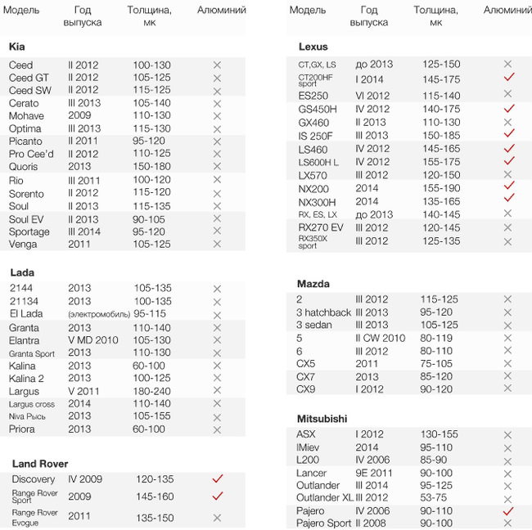Select the red checkmark beside Lexus LS460
The width and height of the screenshot is (532, 530).
(508, 149)
